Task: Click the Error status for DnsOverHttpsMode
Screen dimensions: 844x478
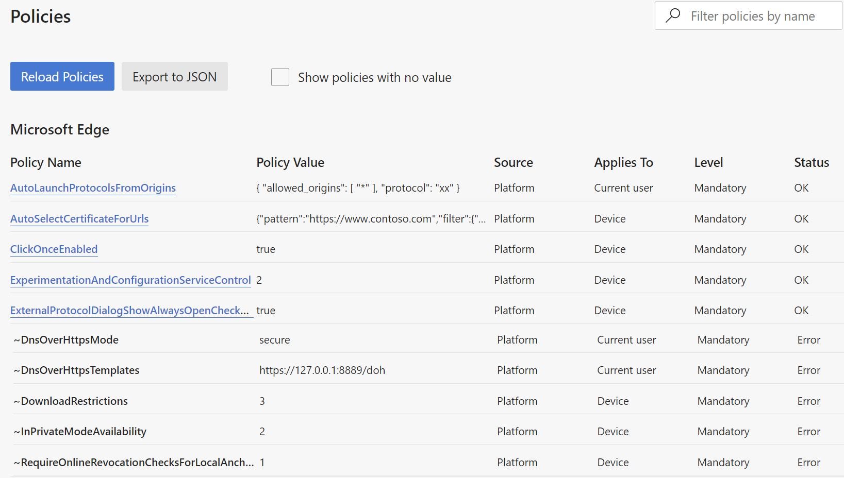Action: pos(808,340)
